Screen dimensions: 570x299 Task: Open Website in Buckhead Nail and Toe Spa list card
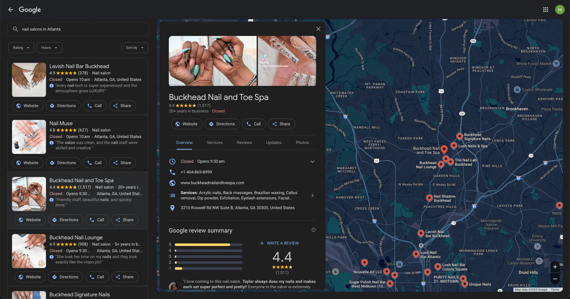(30, 220)
